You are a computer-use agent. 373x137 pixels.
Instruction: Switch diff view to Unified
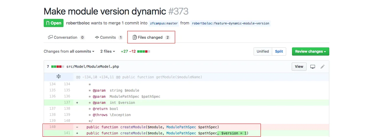click(x=263, y=51)
